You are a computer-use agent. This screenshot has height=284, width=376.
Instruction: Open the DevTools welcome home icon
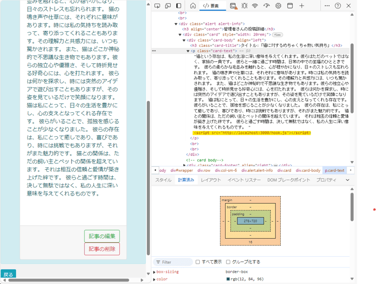(x=193, y=6)
